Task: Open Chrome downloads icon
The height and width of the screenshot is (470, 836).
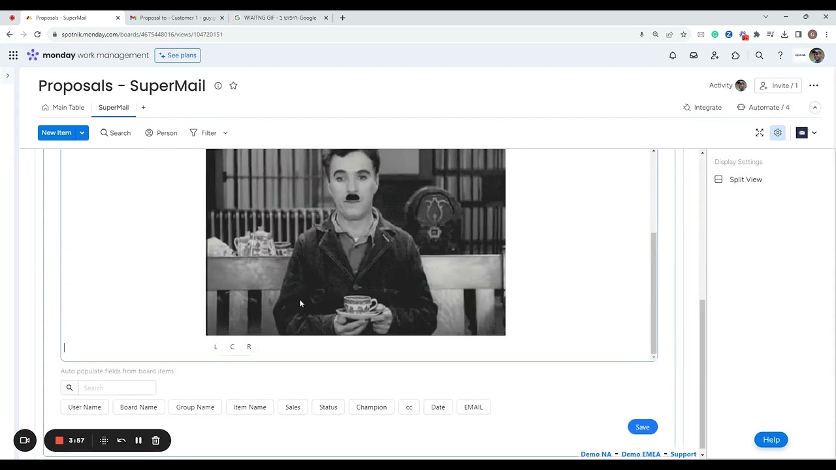Action: pyautogui.click(x=784, y=35)
